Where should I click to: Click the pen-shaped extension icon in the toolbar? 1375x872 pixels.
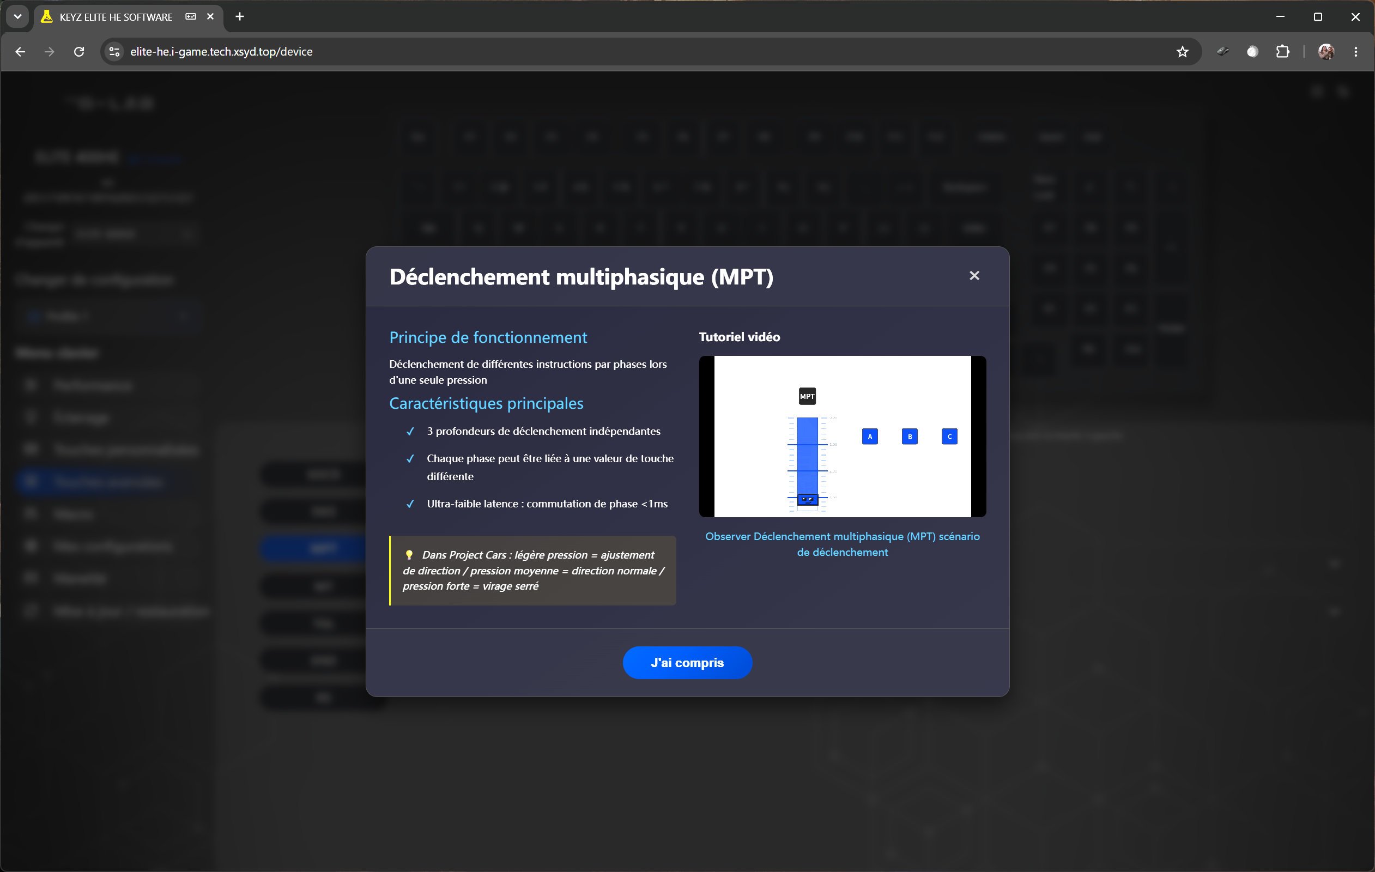[1222, 52]
